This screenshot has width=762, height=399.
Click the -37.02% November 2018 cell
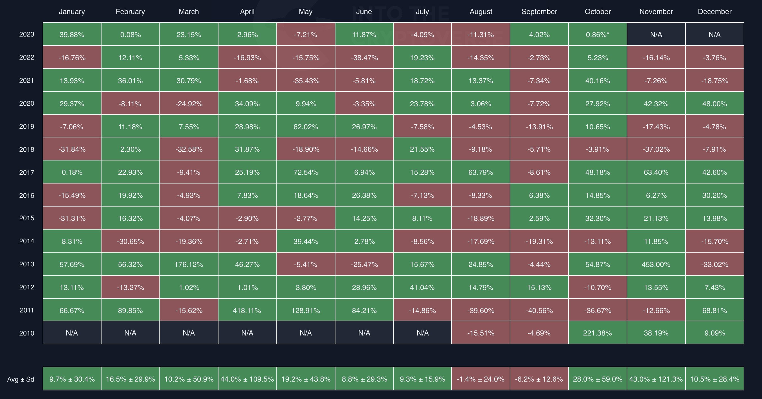[656, 149]
